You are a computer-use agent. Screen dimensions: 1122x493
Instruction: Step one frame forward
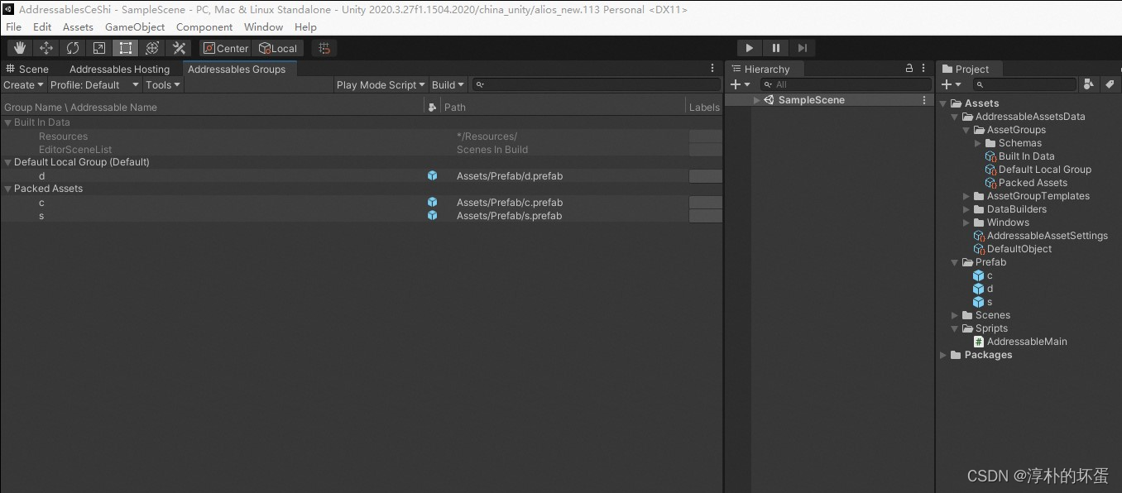(803, 48)
